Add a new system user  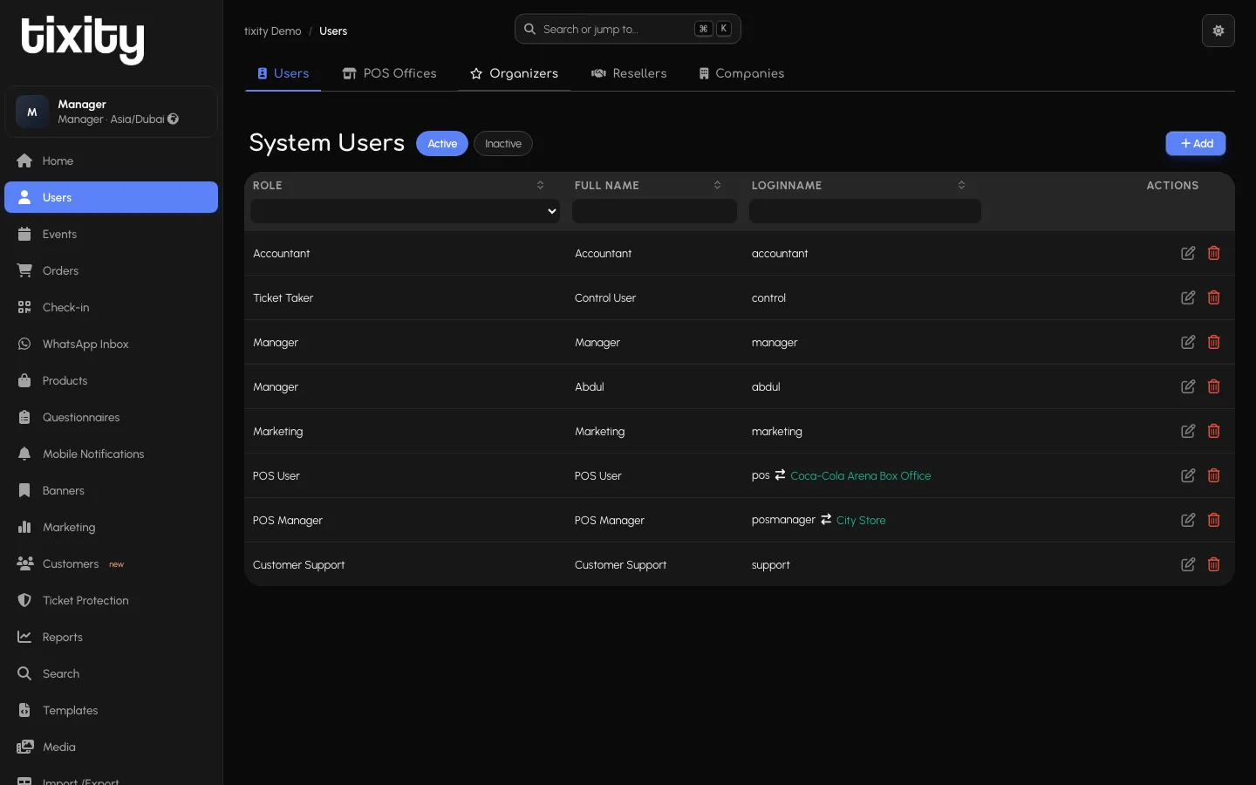point(1196,144)
